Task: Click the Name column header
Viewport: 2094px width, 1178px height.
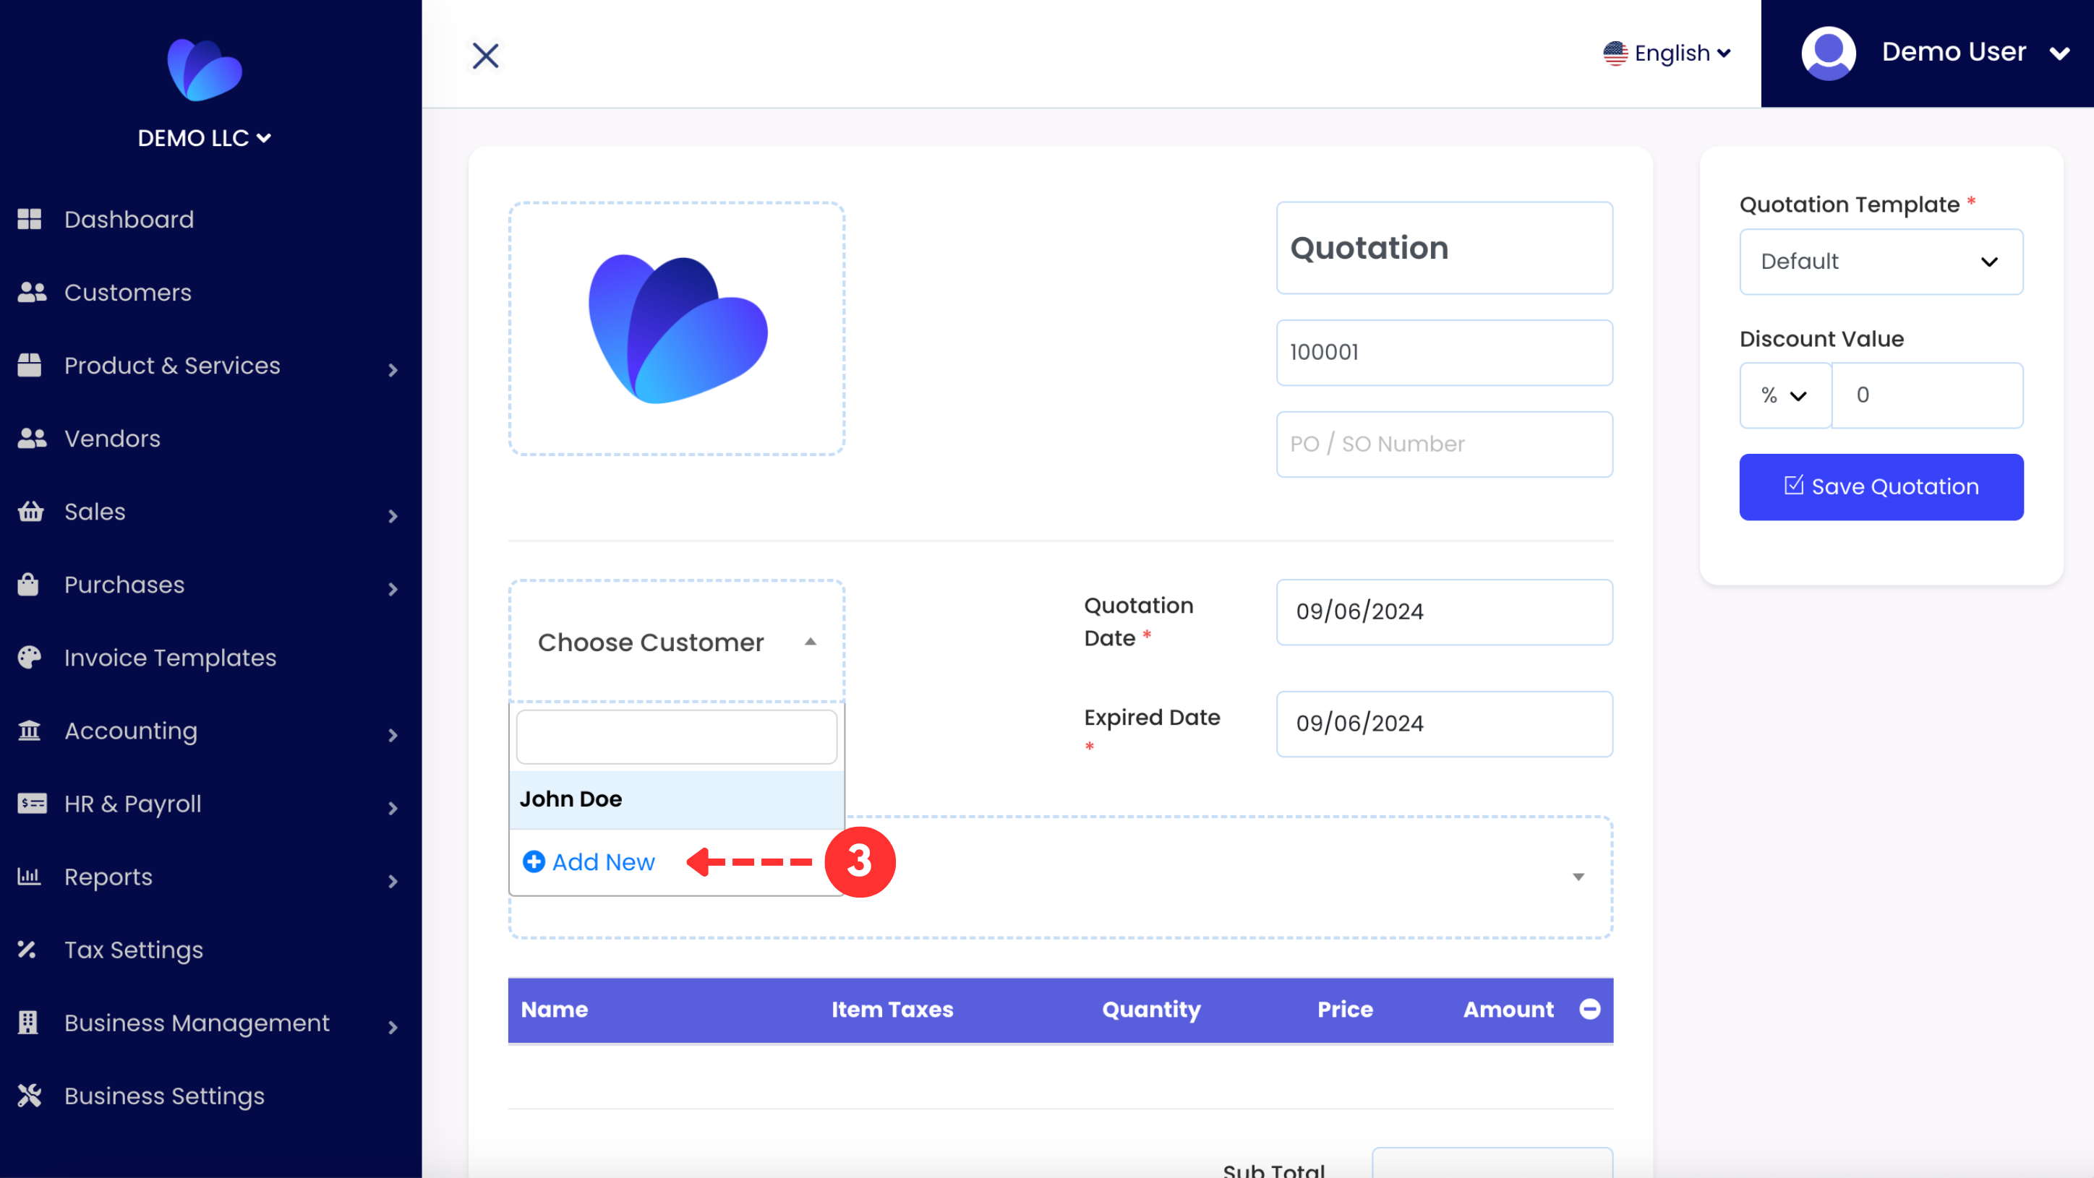Action: pos(555,1010)
